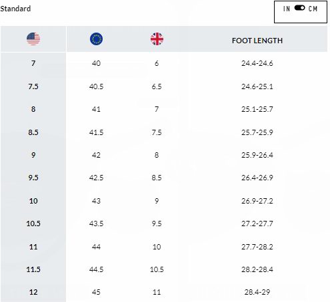This screenshot has width=330, height=302.
Task: Click EU size 42 cell
Action: point(96,155)
